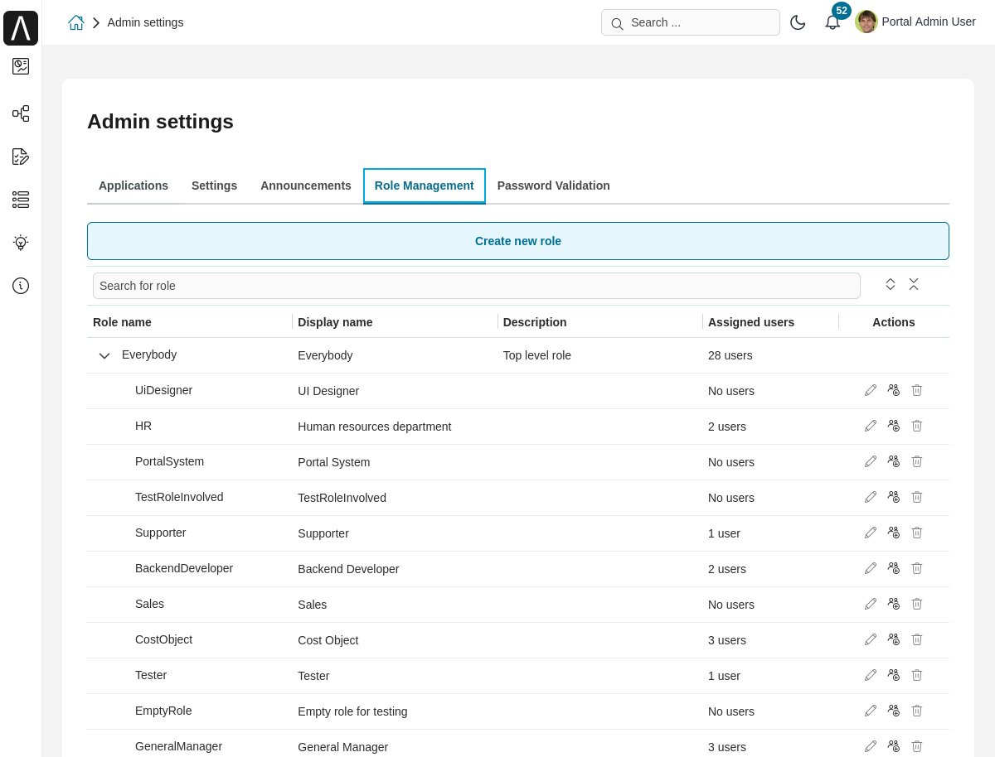Navigate home via the breadcrumb house link
995x757 pixels.
click(x=76, y=22)
